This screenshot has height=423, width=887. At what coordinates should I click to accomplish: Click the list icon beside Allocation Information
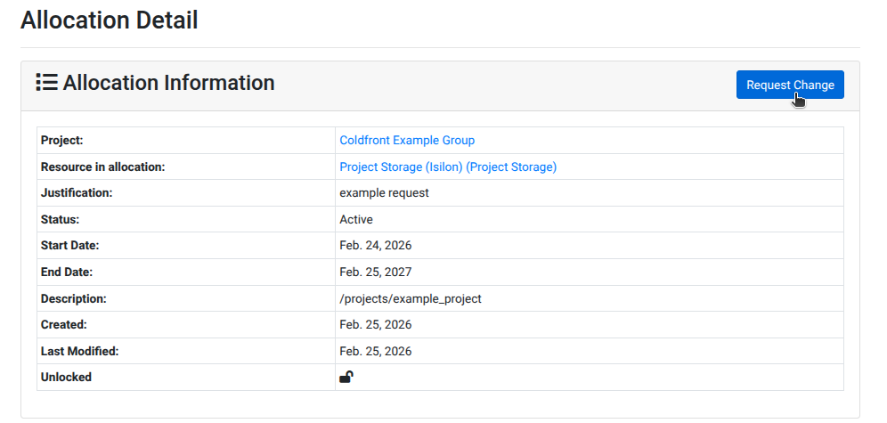tap(46, 83)
